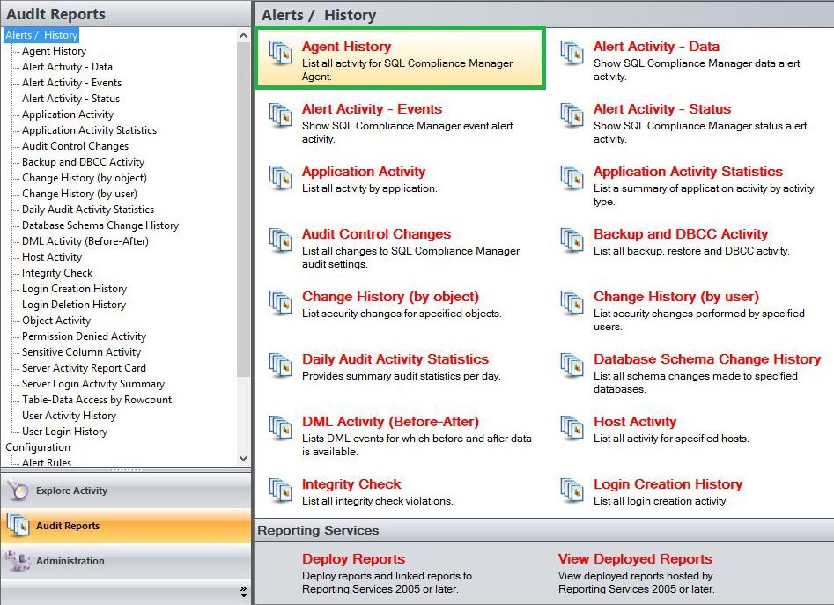
Task: Open the Alert Activity - Data report link
Action: 656,47
